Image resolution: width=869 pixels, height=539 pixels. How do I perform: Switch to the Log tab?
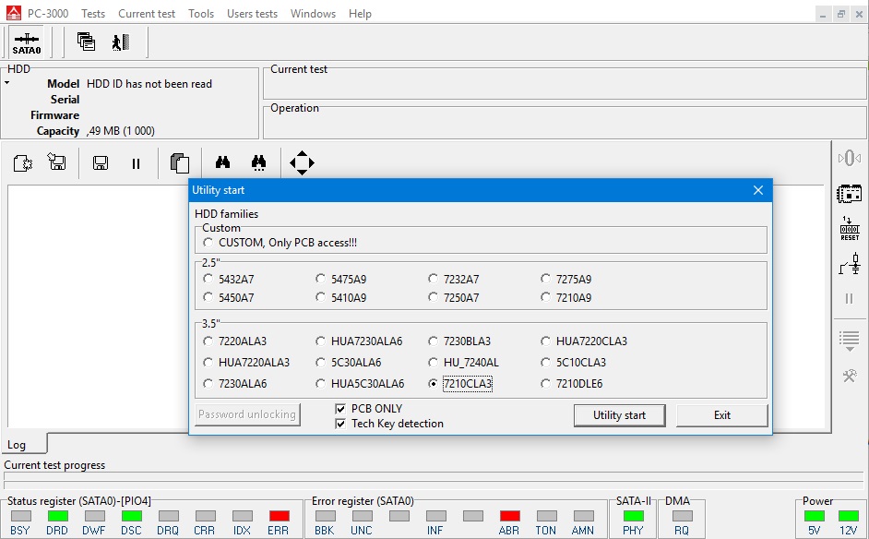18,445
